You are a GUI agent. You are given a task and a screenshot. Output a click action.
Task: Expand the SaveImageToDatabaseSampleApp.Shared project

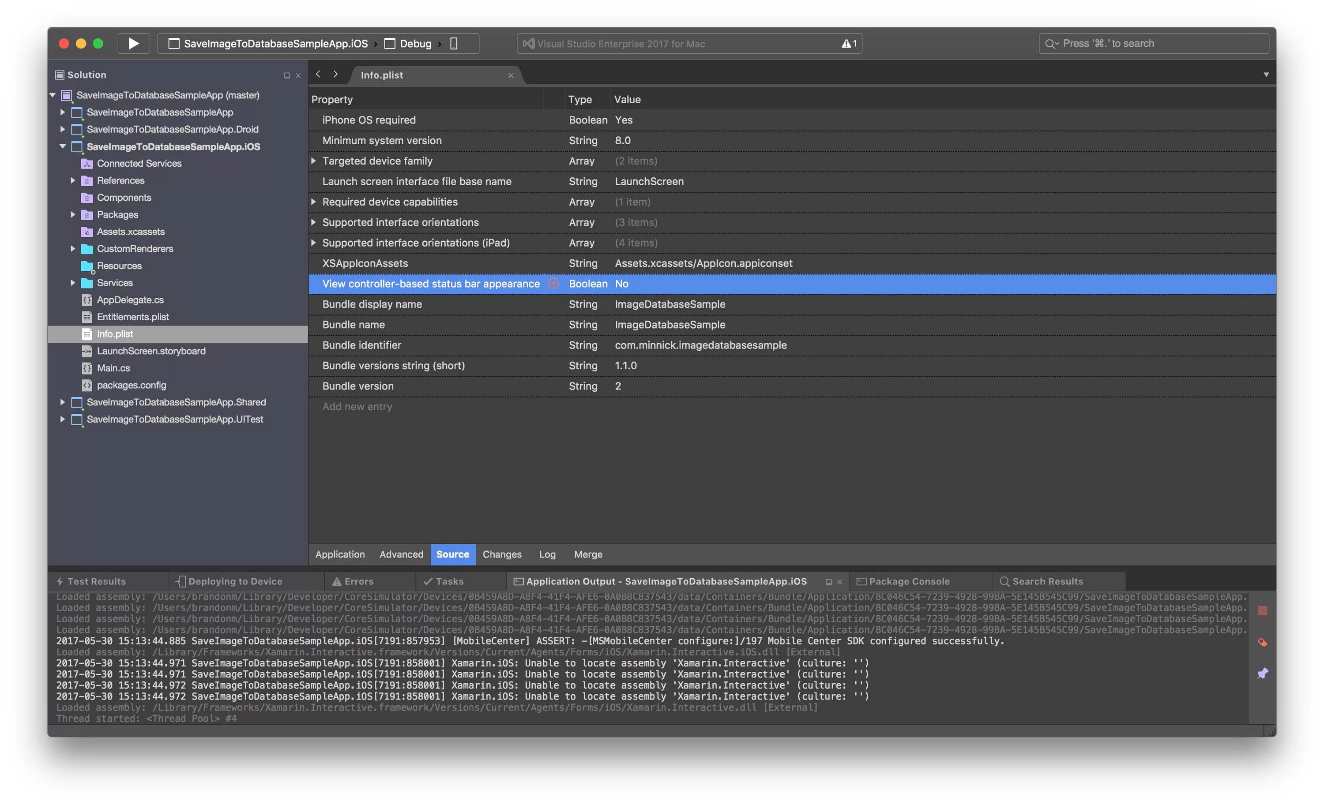point(62,402)
